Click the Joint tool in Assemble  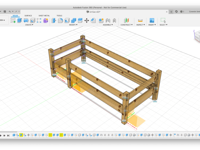click(107, 21)
